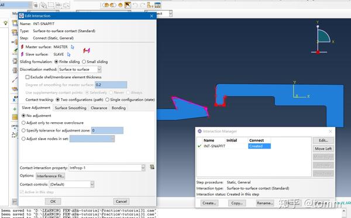Screen dimensions: 351x218
Task: Click the single orange circle icon in toolbar
Action: click(x=121, y=5)
